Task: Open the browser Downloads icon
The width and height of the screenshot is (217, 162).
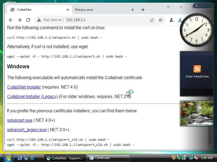Action: [x=180, y=20]
